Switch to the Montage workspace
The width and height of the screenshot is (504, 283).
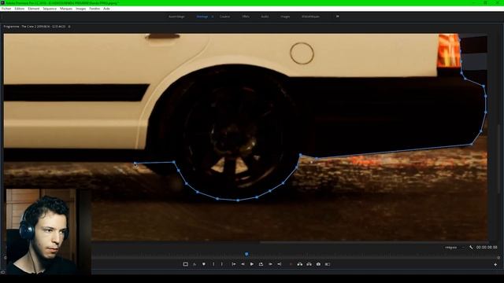(x=202, y=17)
